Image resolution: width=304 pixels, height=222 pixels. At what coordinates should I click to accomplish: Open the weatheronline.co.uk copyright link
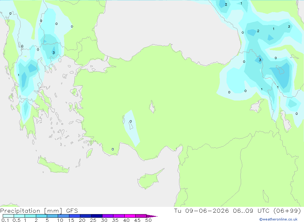278,219
